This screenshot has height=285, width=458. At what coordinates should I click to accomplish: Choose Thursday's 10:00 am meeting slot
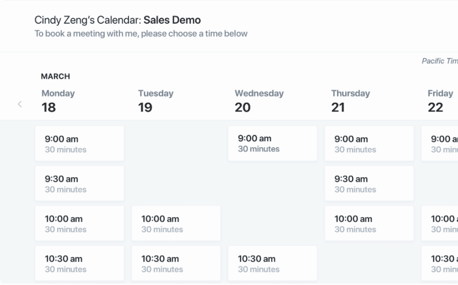tap(369, 223)
